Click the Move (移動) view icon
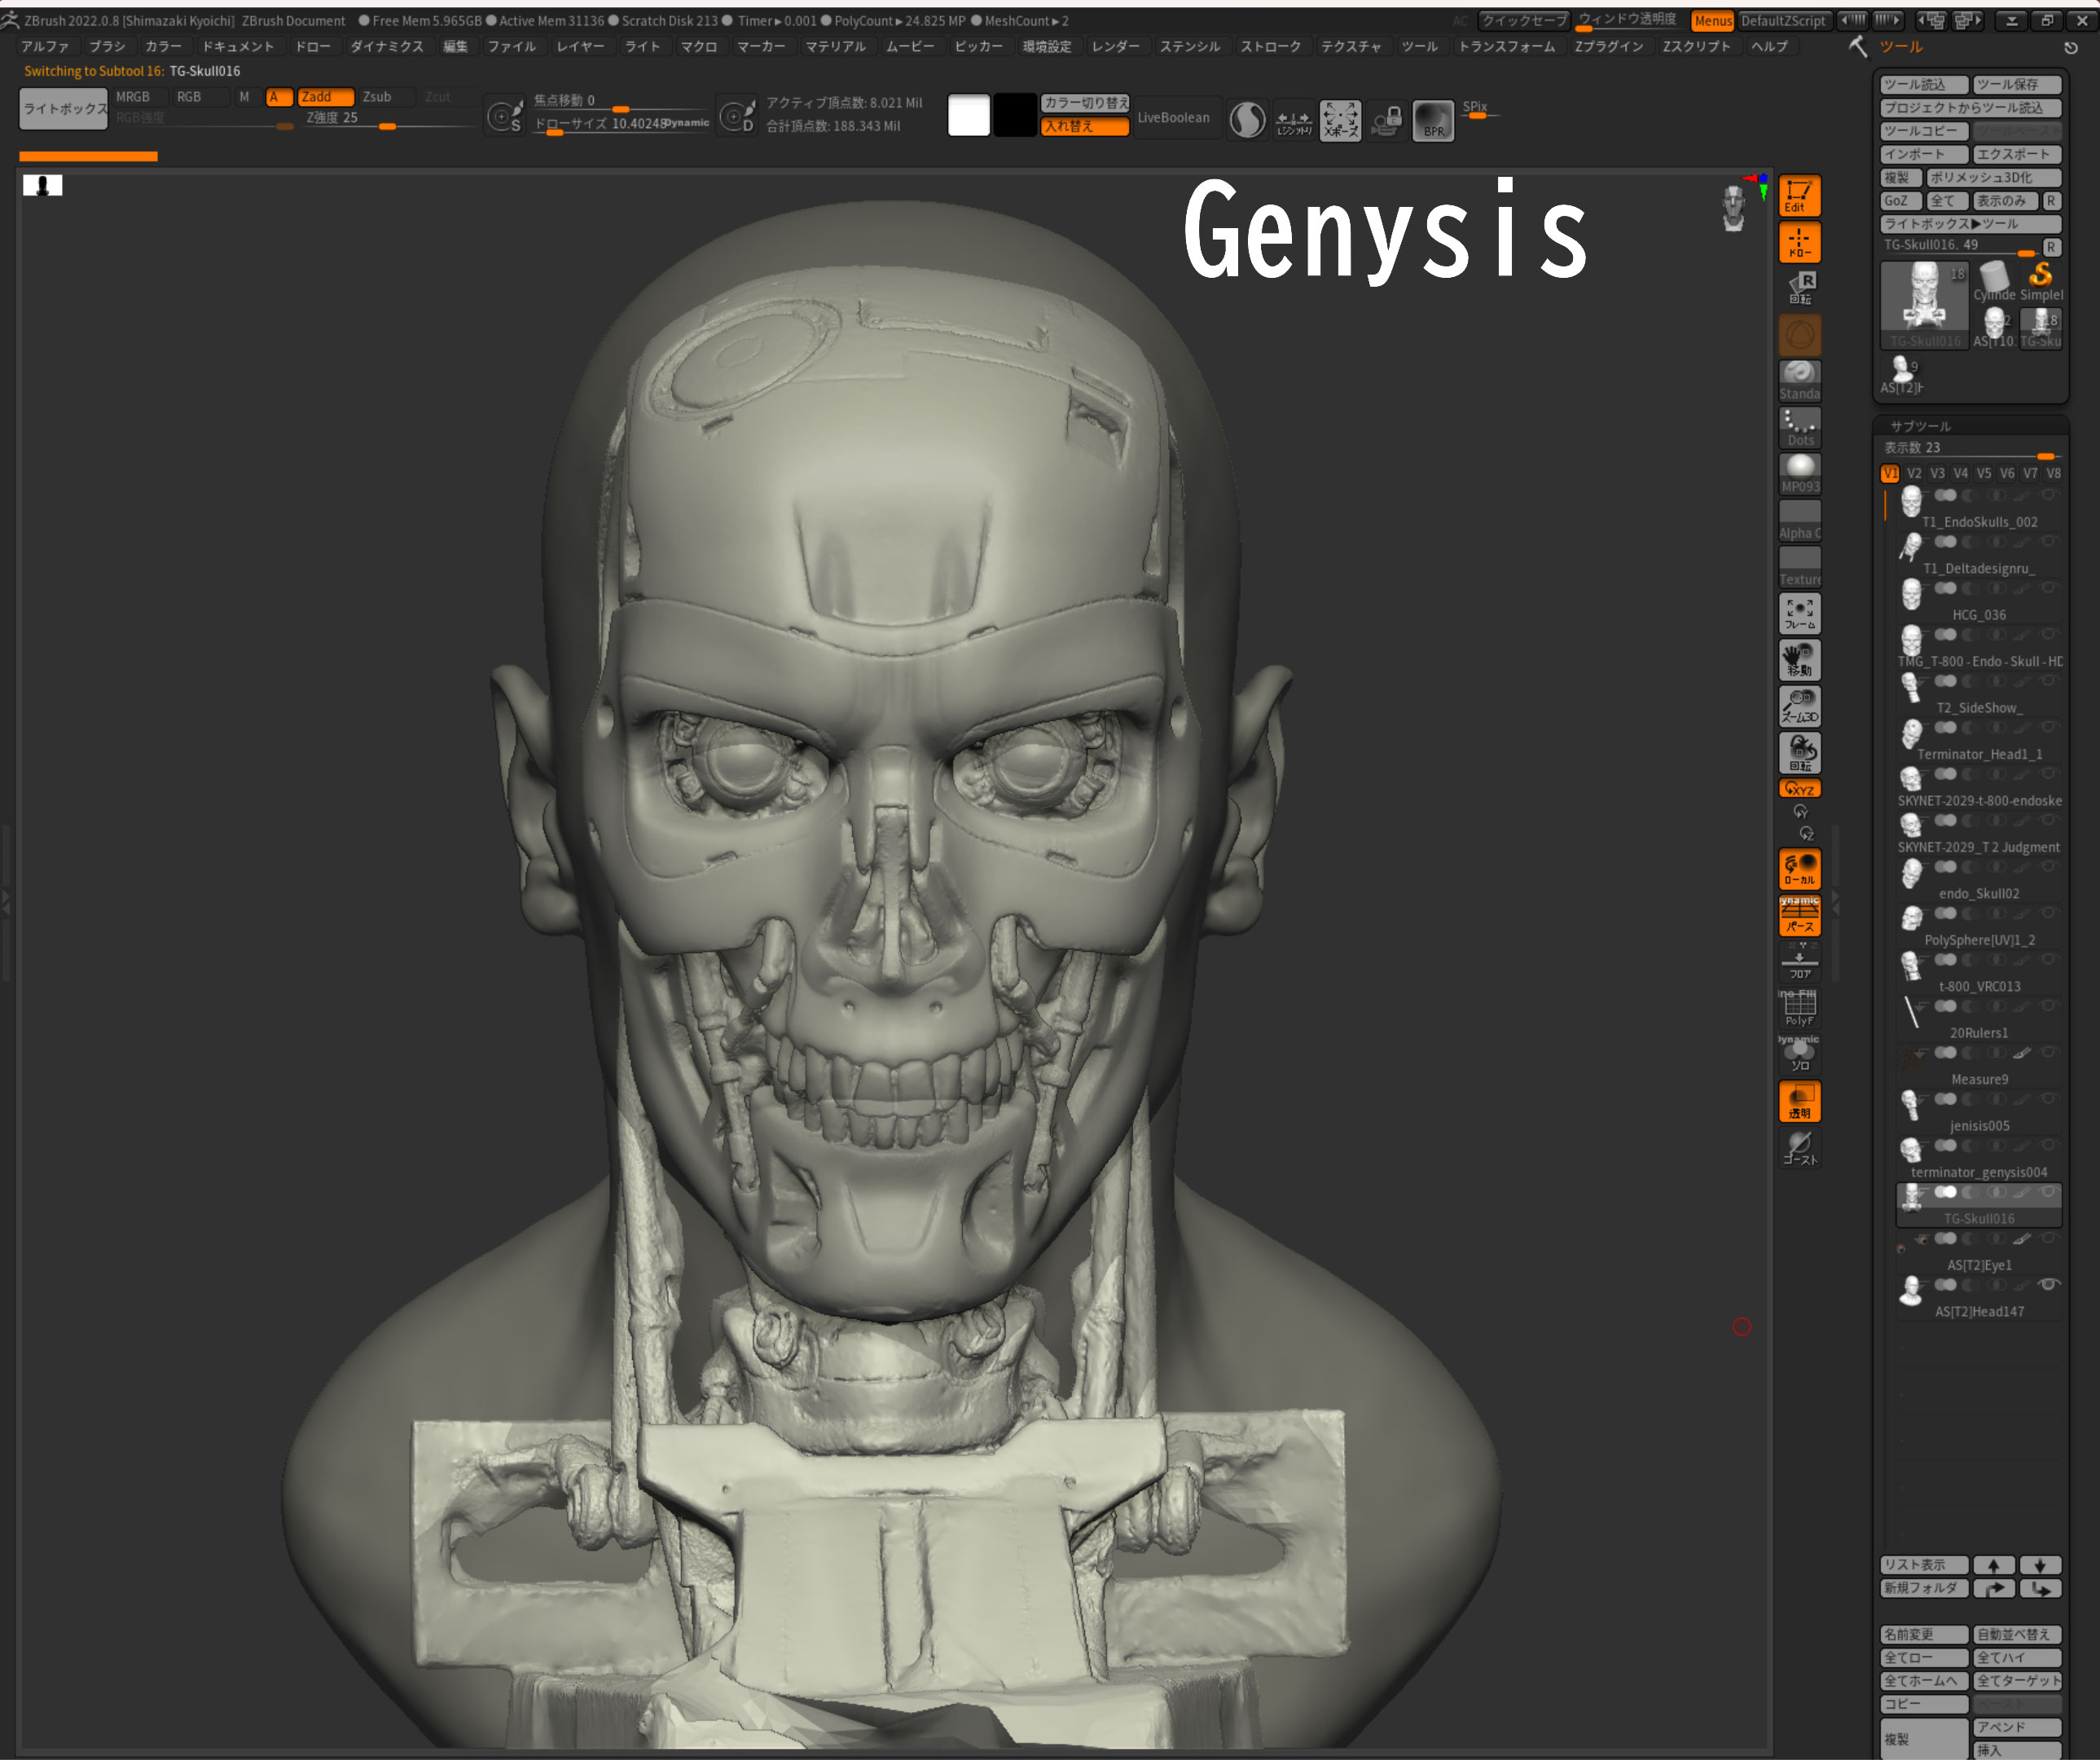The height and width of the screenshot is (1760, 2100). click(x=1799, y=660)
